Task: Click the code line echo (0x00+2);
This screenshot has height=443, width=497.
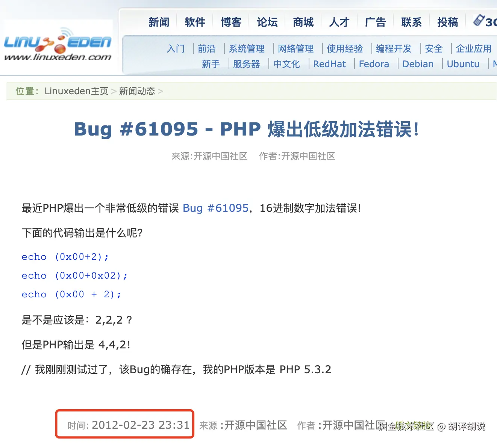Action: coord(65,257)
